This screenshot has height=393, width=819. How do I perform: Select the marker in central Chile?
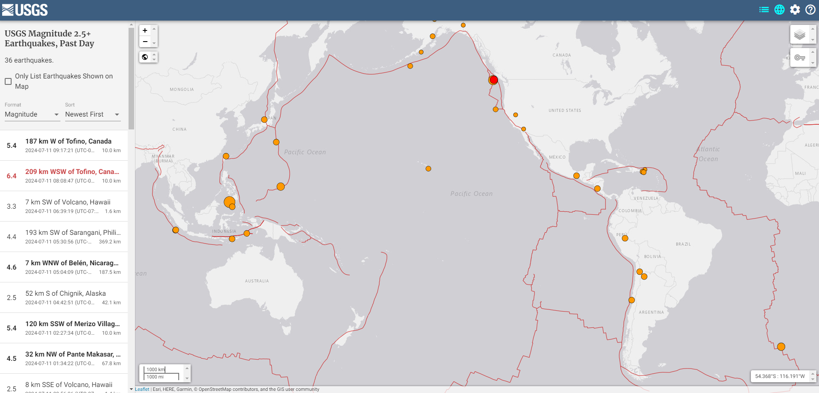(x=631, y=300)
